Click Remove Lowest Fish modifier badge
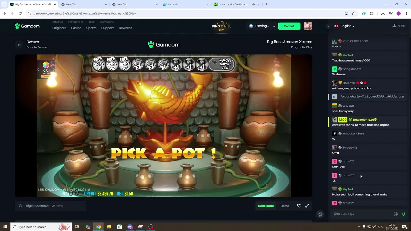The height and width of the screenshot is (231, 411). click(x=222, y=64)
